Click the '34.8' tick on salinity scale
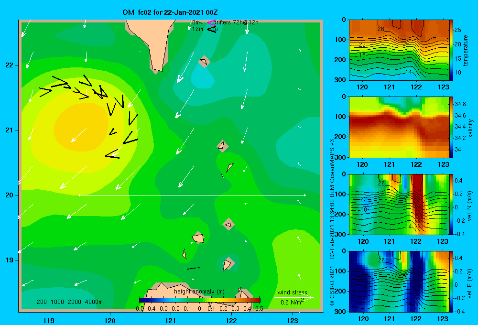The image size is (478, 325). click(x=460, y=104)
